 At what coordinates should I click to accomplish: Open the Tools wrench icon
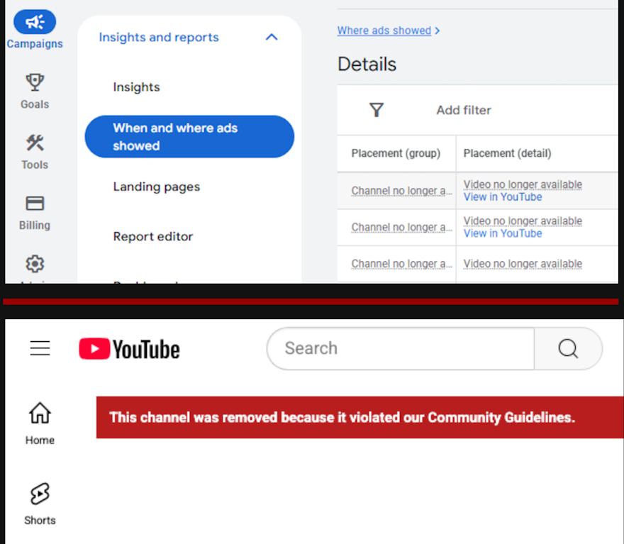pyautogui.click(x=35, y=143)
